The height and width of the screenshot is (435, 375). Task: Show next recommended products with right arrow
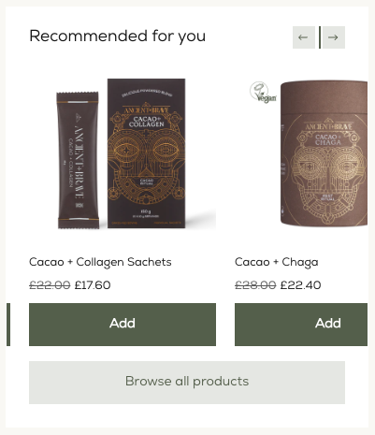[334, 37]
